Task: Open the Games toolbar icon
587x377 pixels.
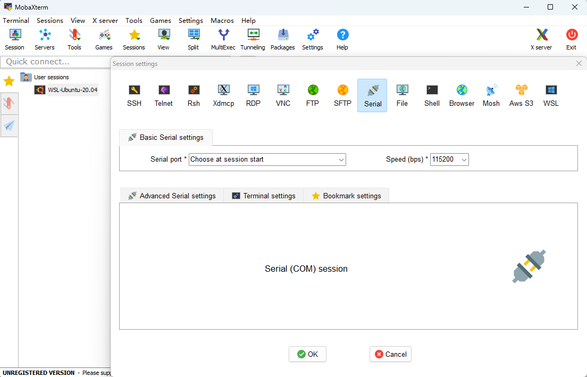Action: point(104,39)
